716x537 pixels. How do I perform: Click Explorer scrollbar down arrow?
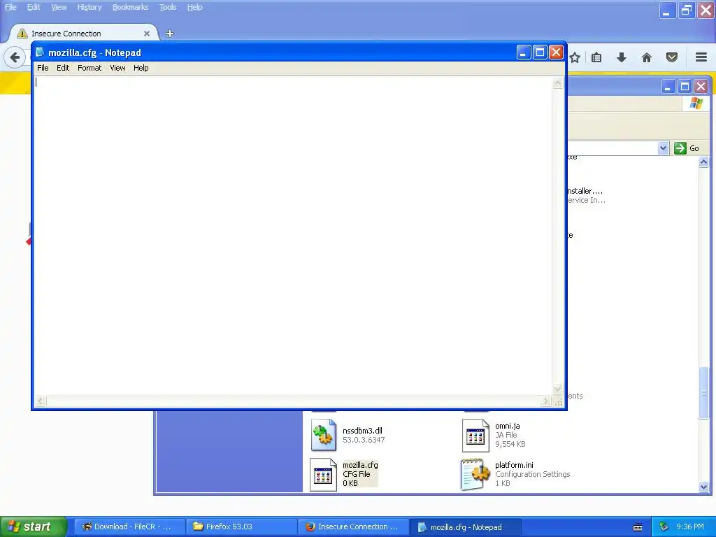[x=703, y=487]
